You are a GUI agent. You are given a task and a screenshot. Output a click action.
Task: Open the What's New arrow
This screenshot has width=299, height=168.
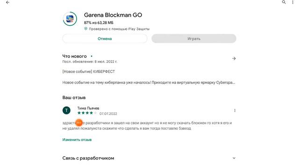[x=234, y=58]
